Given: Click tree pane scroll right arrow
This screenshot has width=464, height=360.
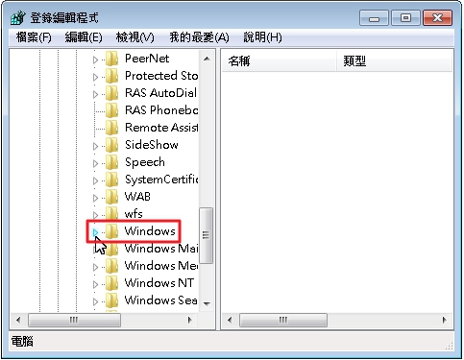Looking at the screenshot, I should [190, 320].
